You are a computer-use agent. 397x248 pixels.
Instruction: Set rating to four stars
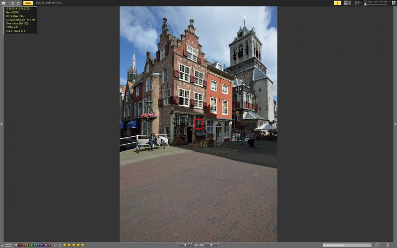78,245
